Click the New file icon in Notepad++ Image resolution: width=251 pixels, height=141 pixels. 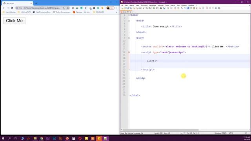[122, 8]
